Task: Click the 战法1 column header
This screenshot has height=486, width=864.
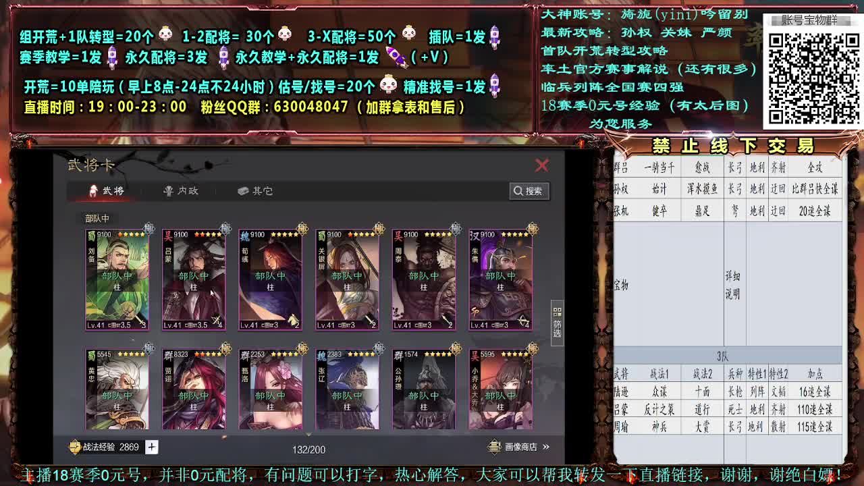Action: coord(659,373)
